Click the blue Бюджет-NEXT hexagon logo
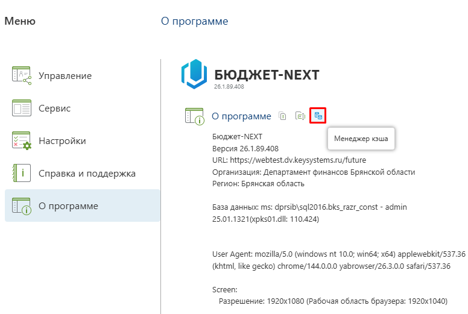The image size is (468, 314). (195, 75)
